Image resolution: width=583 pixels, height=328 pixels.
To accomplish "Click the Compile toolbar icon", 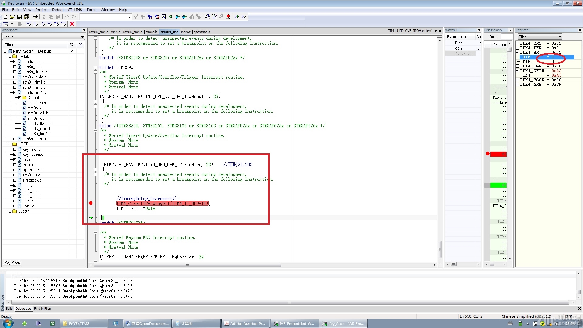I will coord(207,17).
